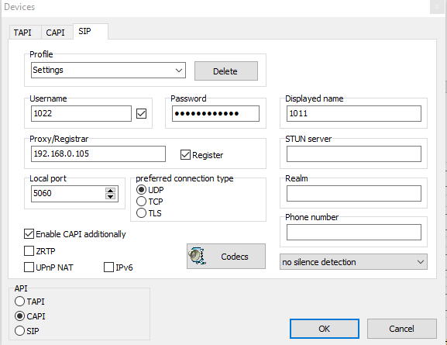Decrease Local port with down arrow
This screenshot has height=345, width=447.
click(110, 196)
